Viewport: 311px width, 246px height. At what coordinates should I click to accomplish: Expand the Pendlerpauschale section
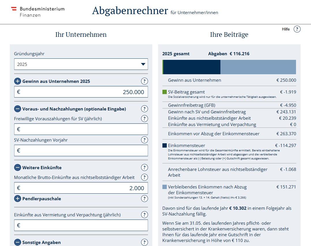[x=18, y=199]
